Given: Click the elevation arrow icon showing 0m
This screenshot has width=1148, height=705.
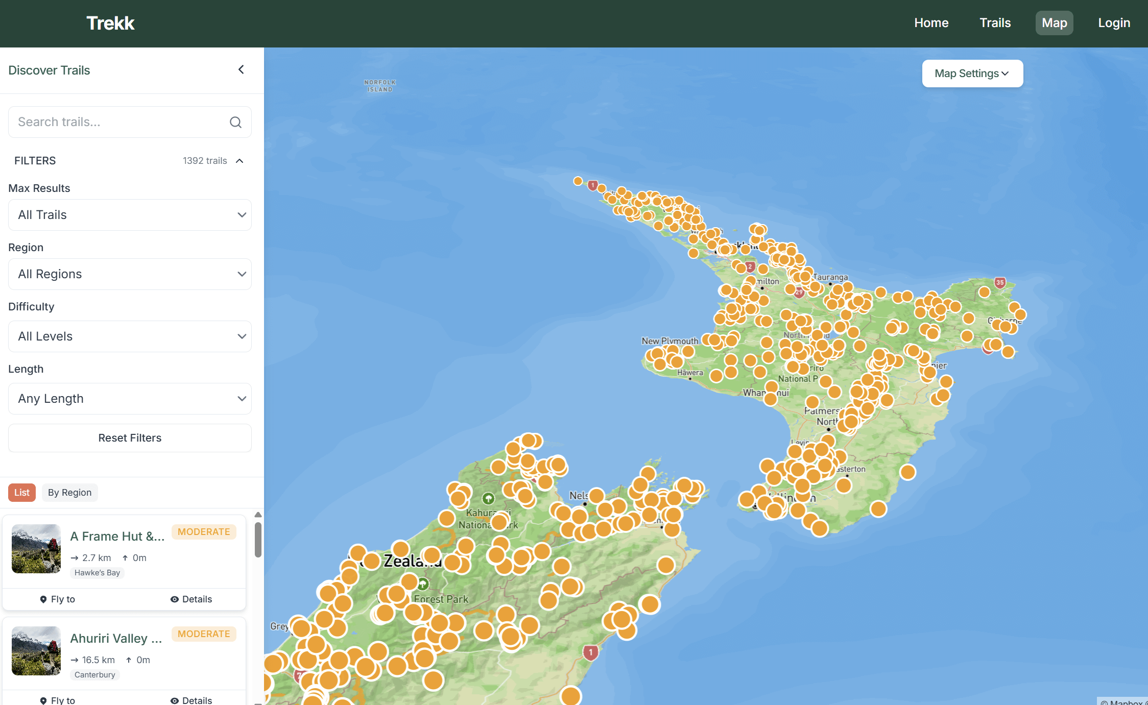Looking at the screenshot, I should coord(125,557).
